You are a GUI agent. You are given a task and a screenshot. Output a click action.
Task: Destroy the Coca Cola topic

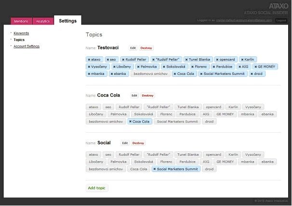[x=148, y=96]
